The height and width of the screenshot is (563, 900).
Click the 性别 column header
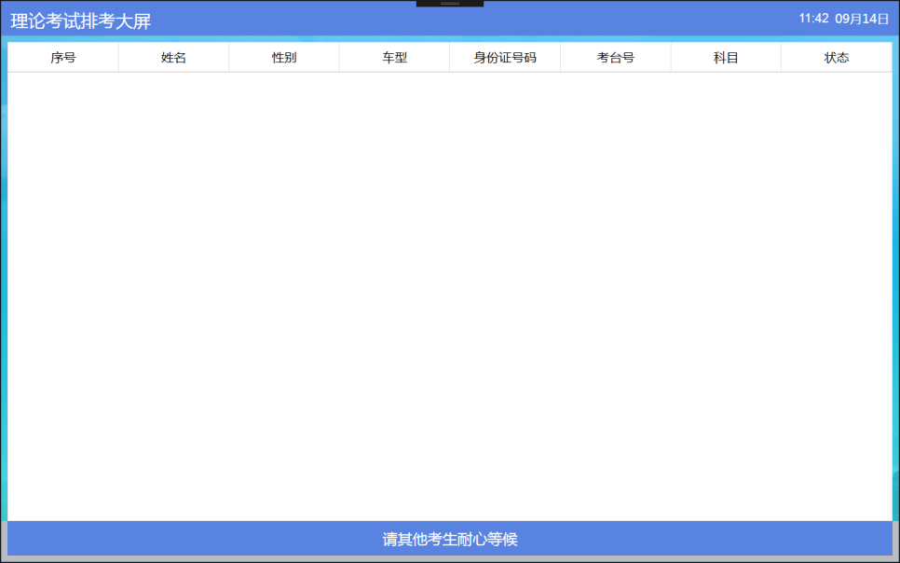coord(284,58)
